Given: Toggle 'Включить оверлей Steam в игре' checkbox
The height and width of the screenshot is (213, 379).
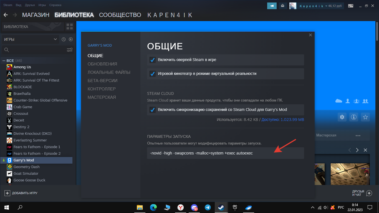Looking at the screenshot, I should point(153,60).
